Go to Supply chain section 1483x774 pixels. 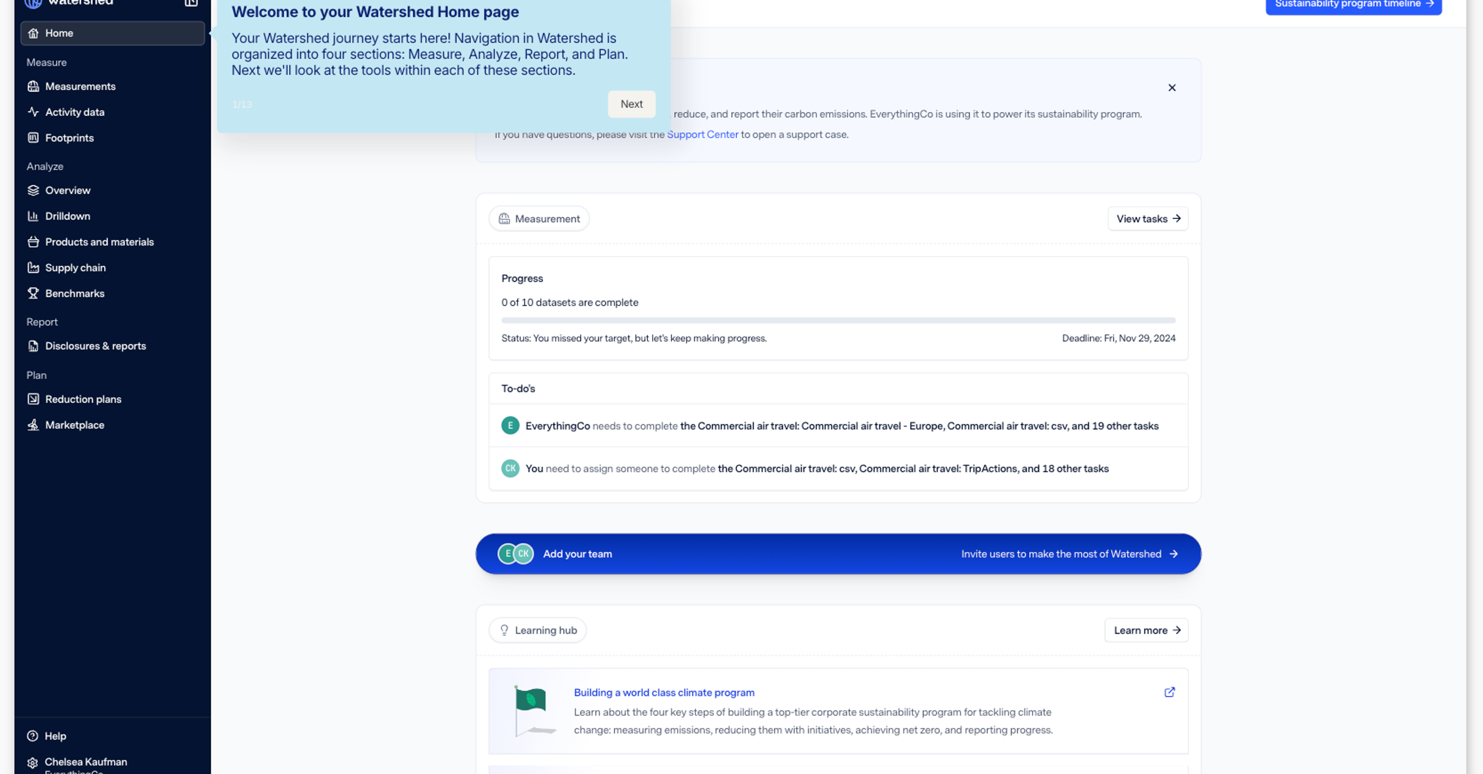[75, 268]
